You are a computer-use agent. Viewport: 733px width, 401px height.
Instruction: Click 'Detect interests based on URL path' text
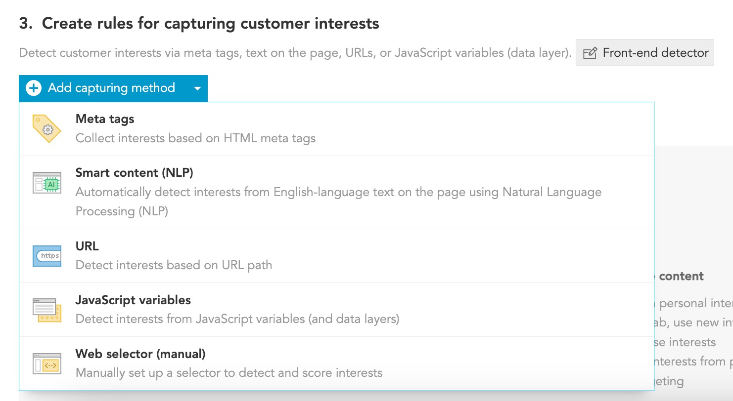pos(174,265)
